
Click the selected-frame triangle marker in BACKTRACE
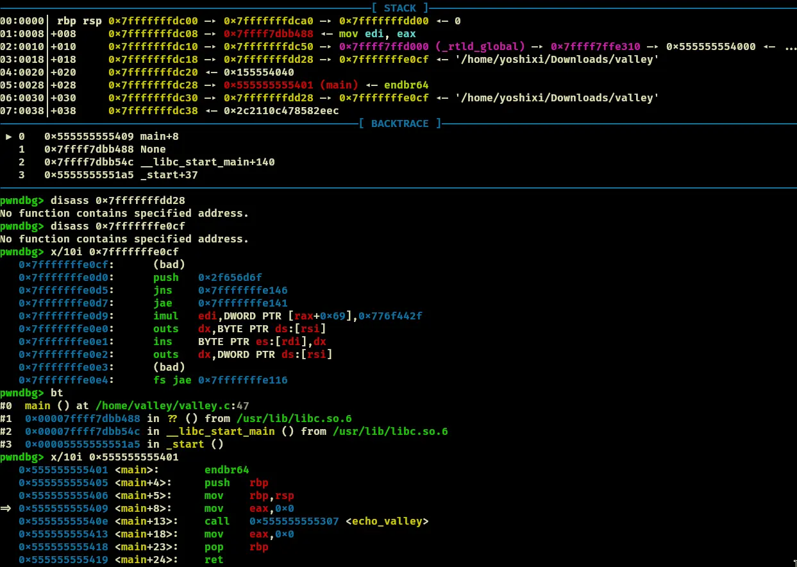(8, 137)
